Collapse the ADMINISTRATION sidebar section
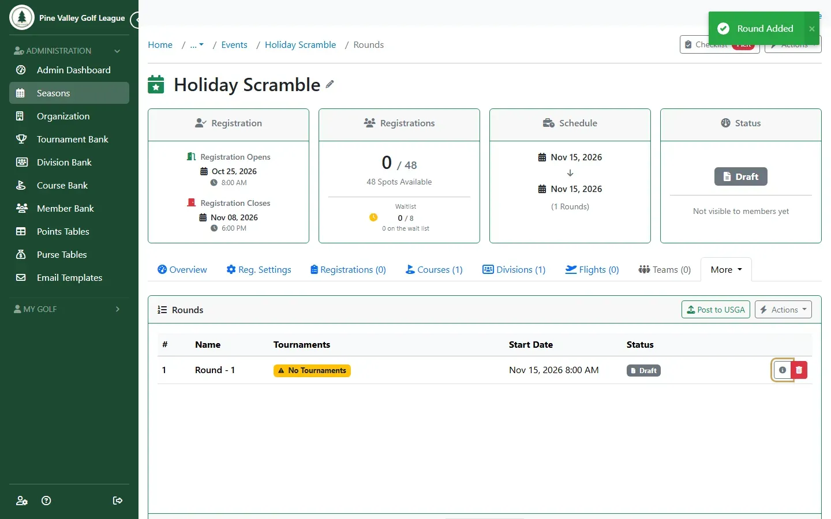This screenshot has height=519, width=831. [x=69, y=51]
